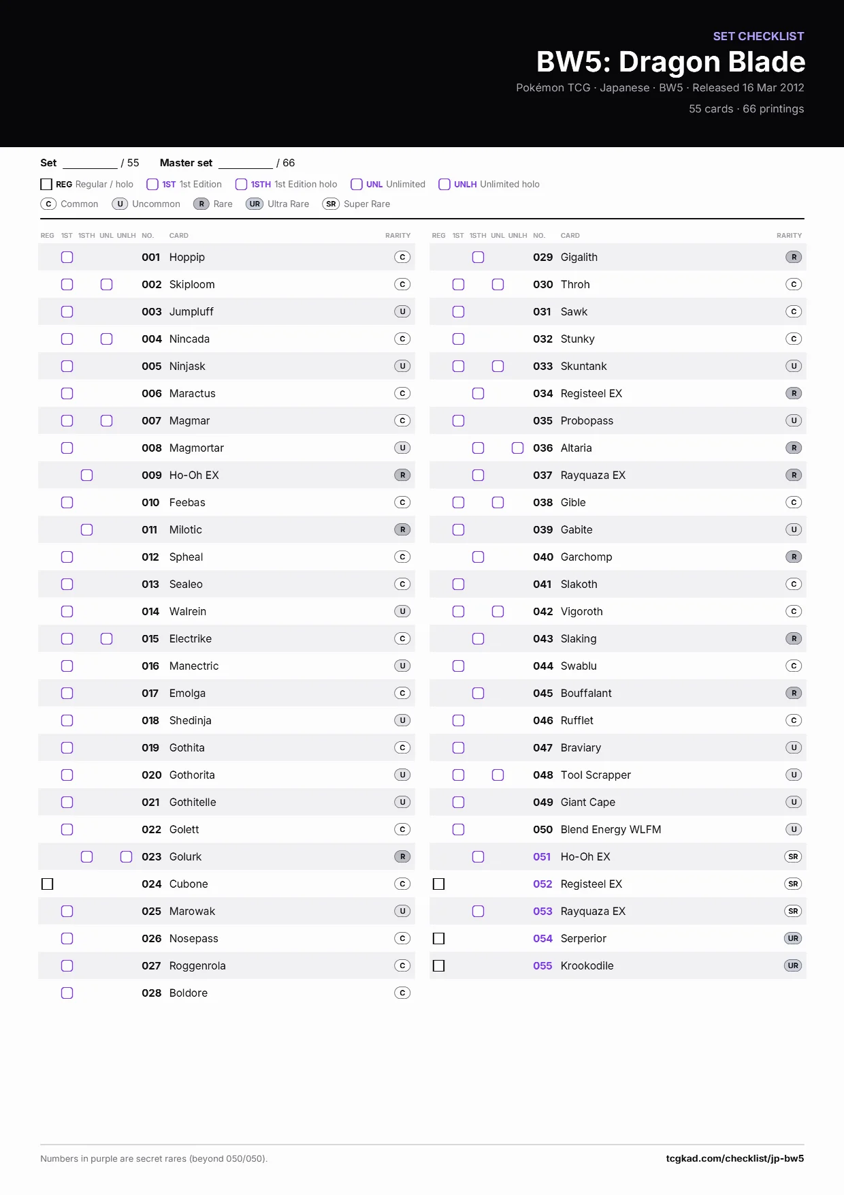Mark the 1st Edition holo box for Milotic
The image size is (844, 1195).
tap(86, 529)
